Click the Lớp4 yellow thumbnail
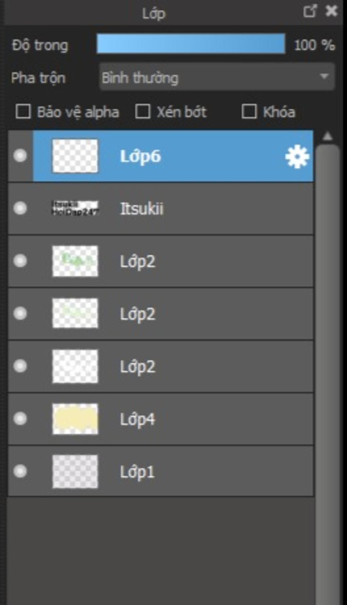The height and width of the screenshot is (605, 347). tap(75, 419)
